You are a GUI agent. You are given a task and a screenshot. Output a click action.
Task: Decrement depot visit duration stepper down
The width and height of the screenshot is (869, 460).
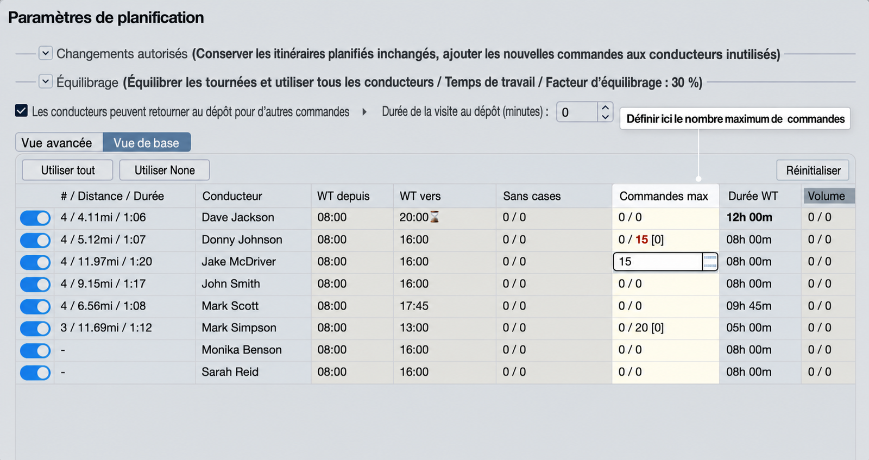tap(606, 117)
